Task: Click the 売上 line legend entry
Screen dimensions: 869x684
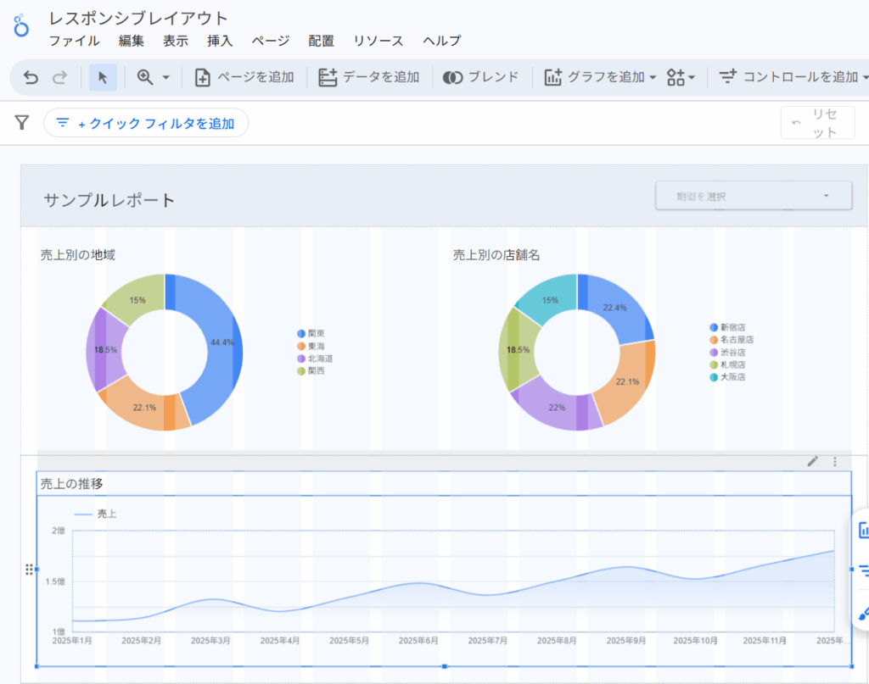Action: point(95,514)
